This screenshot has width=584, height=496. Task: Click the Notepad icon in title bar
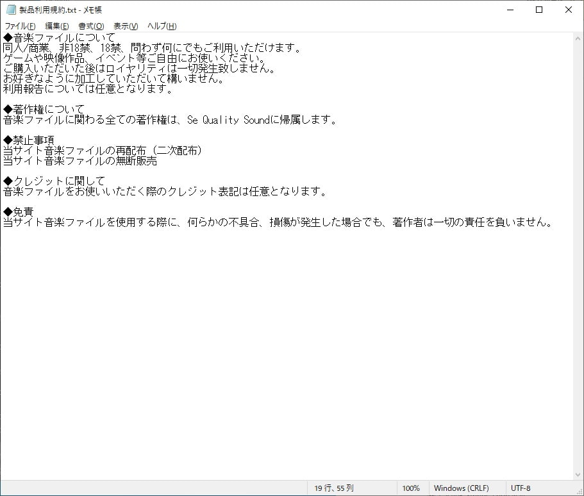point(11,10)
